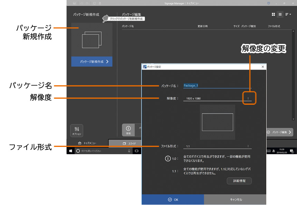Open the ファイル形式 version dropdown
The height and width of the screenshot is (205, 297).
coord(248,146)
